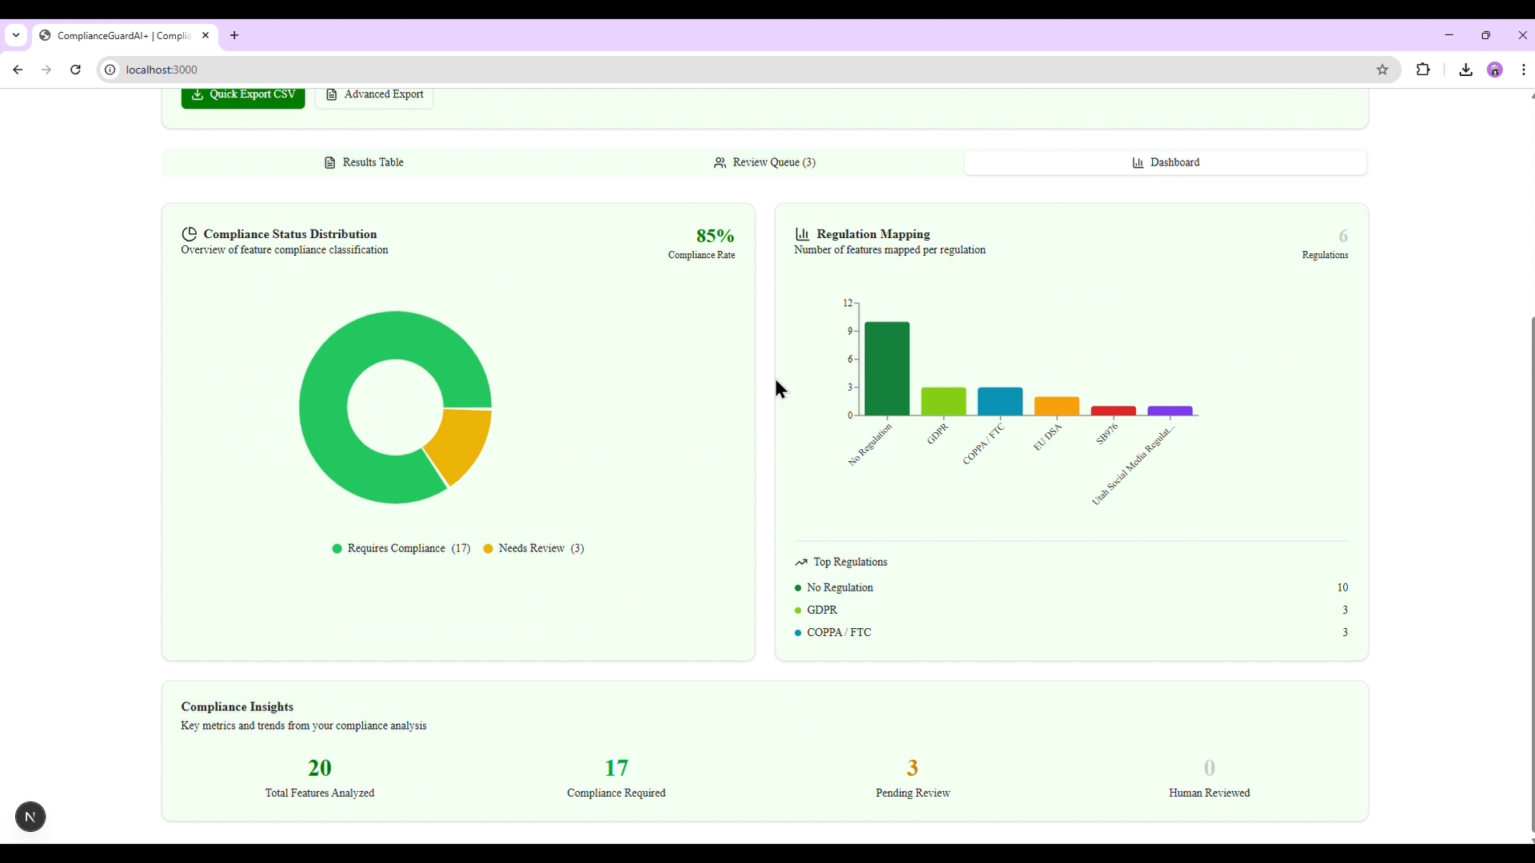Click the dark green No Regulation bar
The width and height of the screenshot is (1535, 863).
click(887, 369)
